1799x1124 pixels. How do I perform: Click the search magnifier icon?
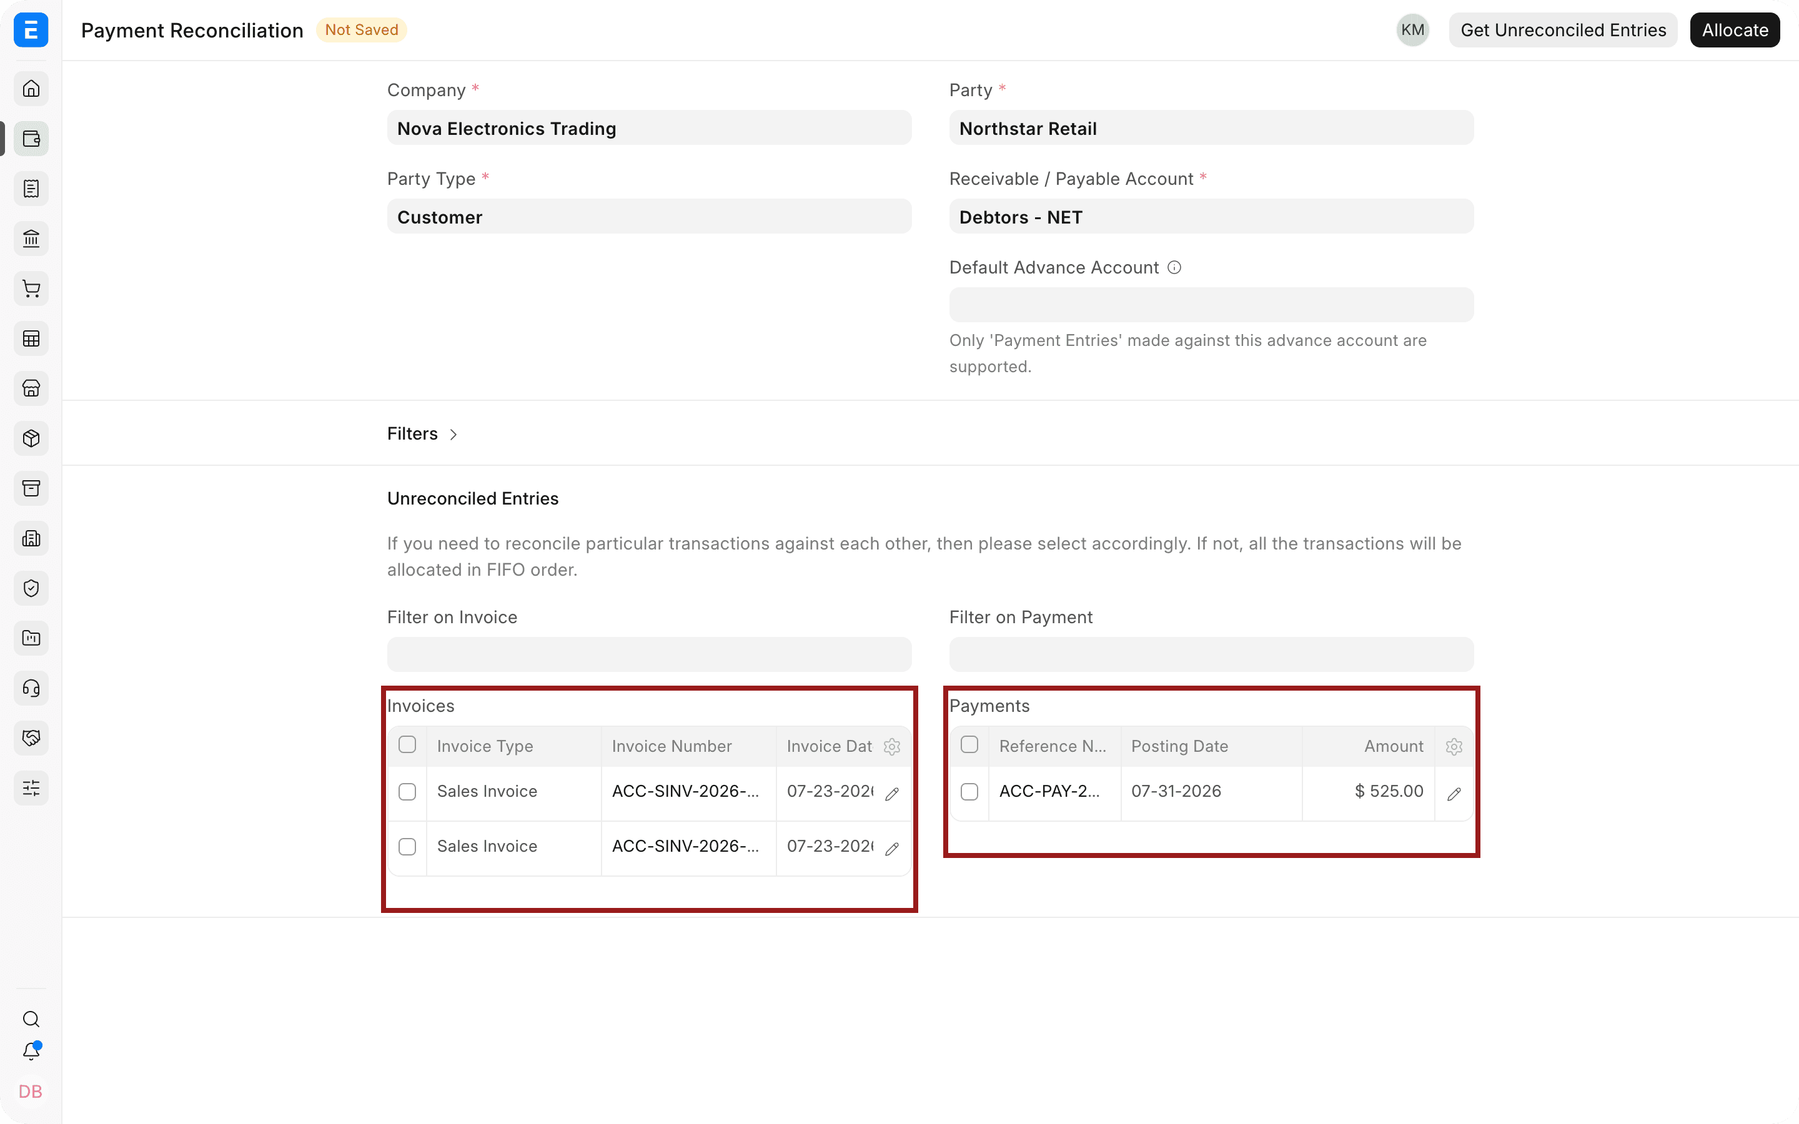point(31,1018)
